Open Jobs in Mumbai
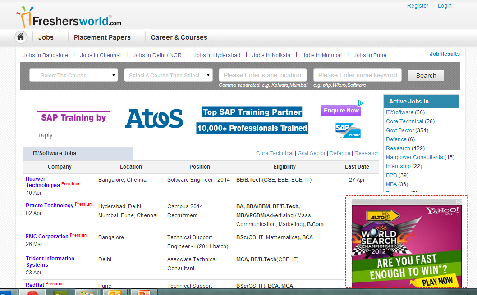The height and width of the screenshot is (295, 477). (x=322, y=55)
